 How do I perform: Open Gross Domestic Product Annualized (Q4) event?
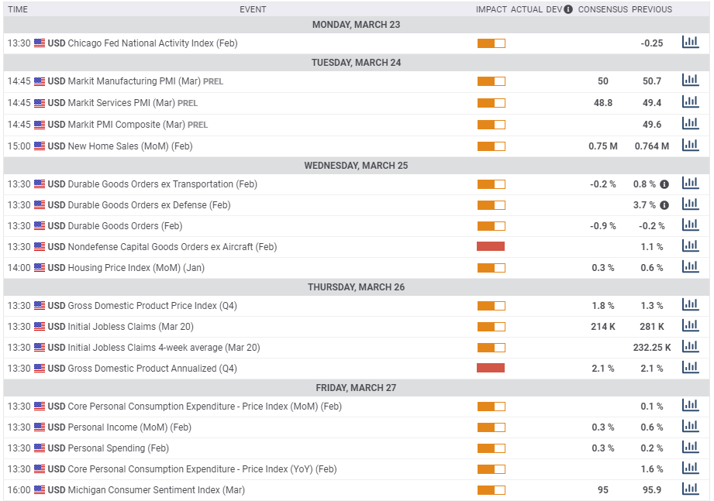tap(152, 369)
